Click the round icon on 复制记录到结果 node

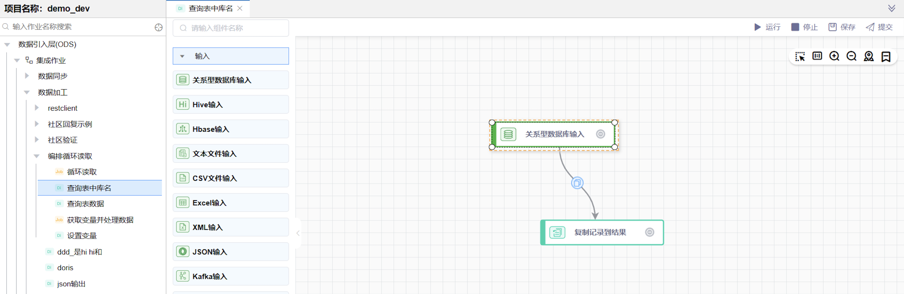pos(650,232)
